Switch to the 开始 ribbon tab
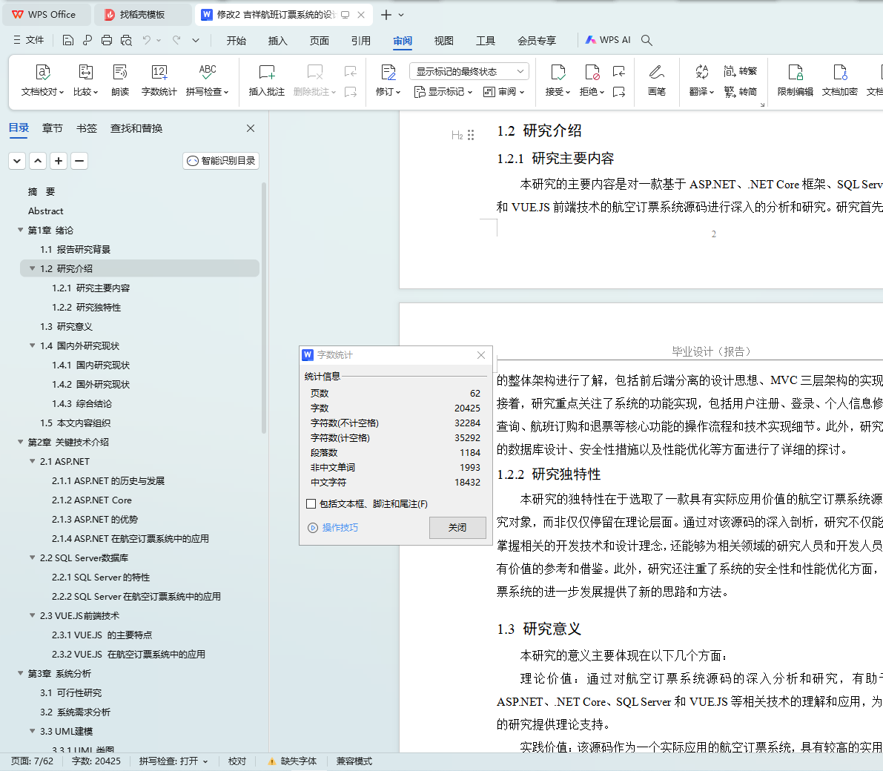The width and height of the screenshot is (883, 771). [236, 41]
